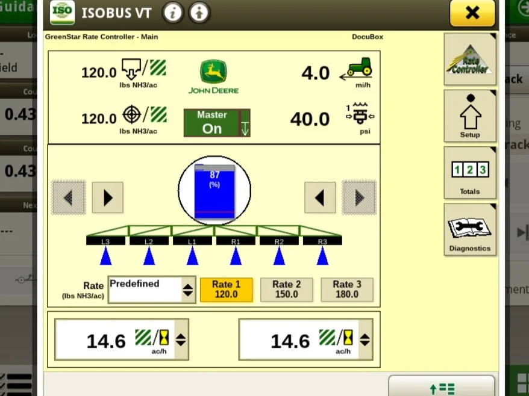The width and height of the screenshot is (529, 396).
Task: Click the pressure sensor psi icon
Action: click(360, 114)
